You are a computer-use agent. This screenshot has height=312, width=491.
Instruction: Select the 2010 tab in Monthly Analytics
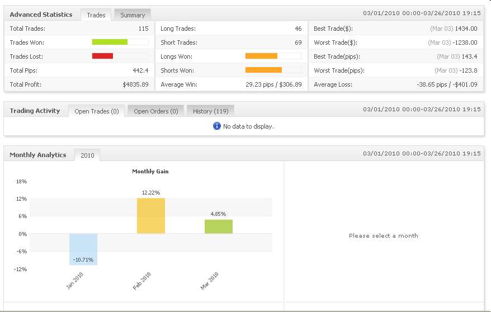pos(87,155)
